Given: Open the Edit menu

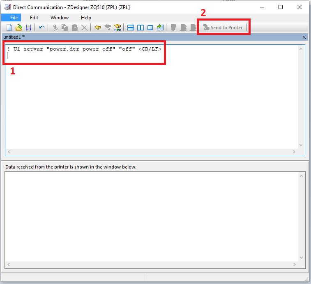Looking at the screenshot, I should [x=34, y=17].
